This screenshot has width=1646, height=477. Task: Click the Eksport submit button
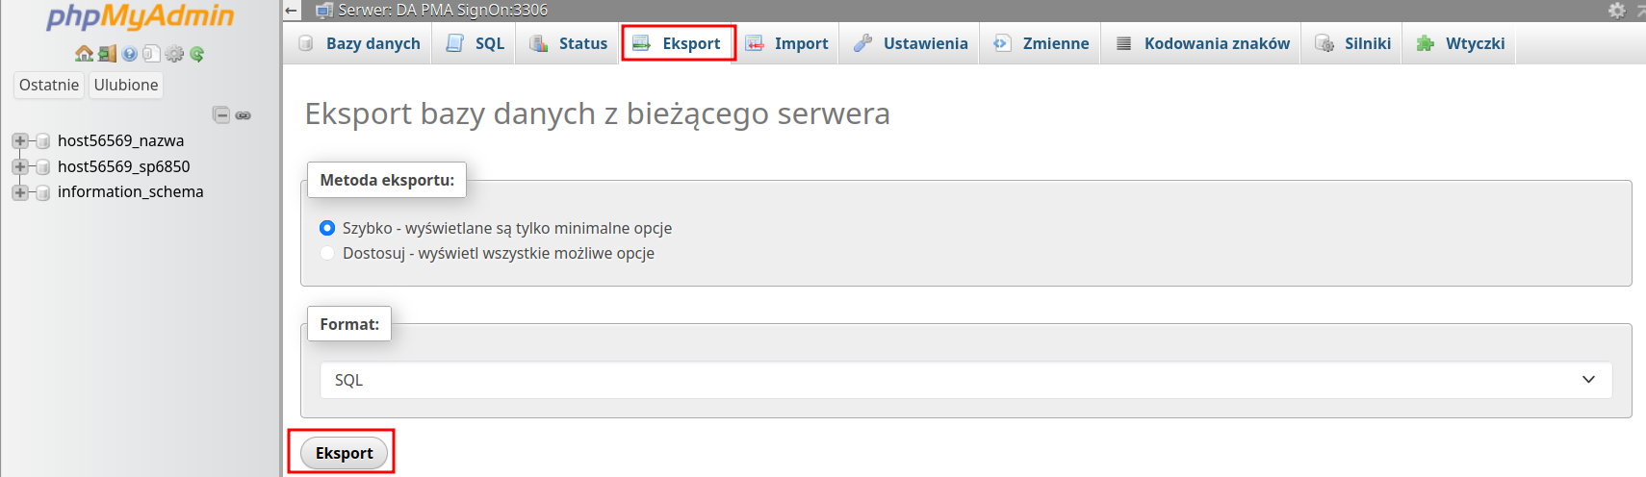[x=344, y=453]
